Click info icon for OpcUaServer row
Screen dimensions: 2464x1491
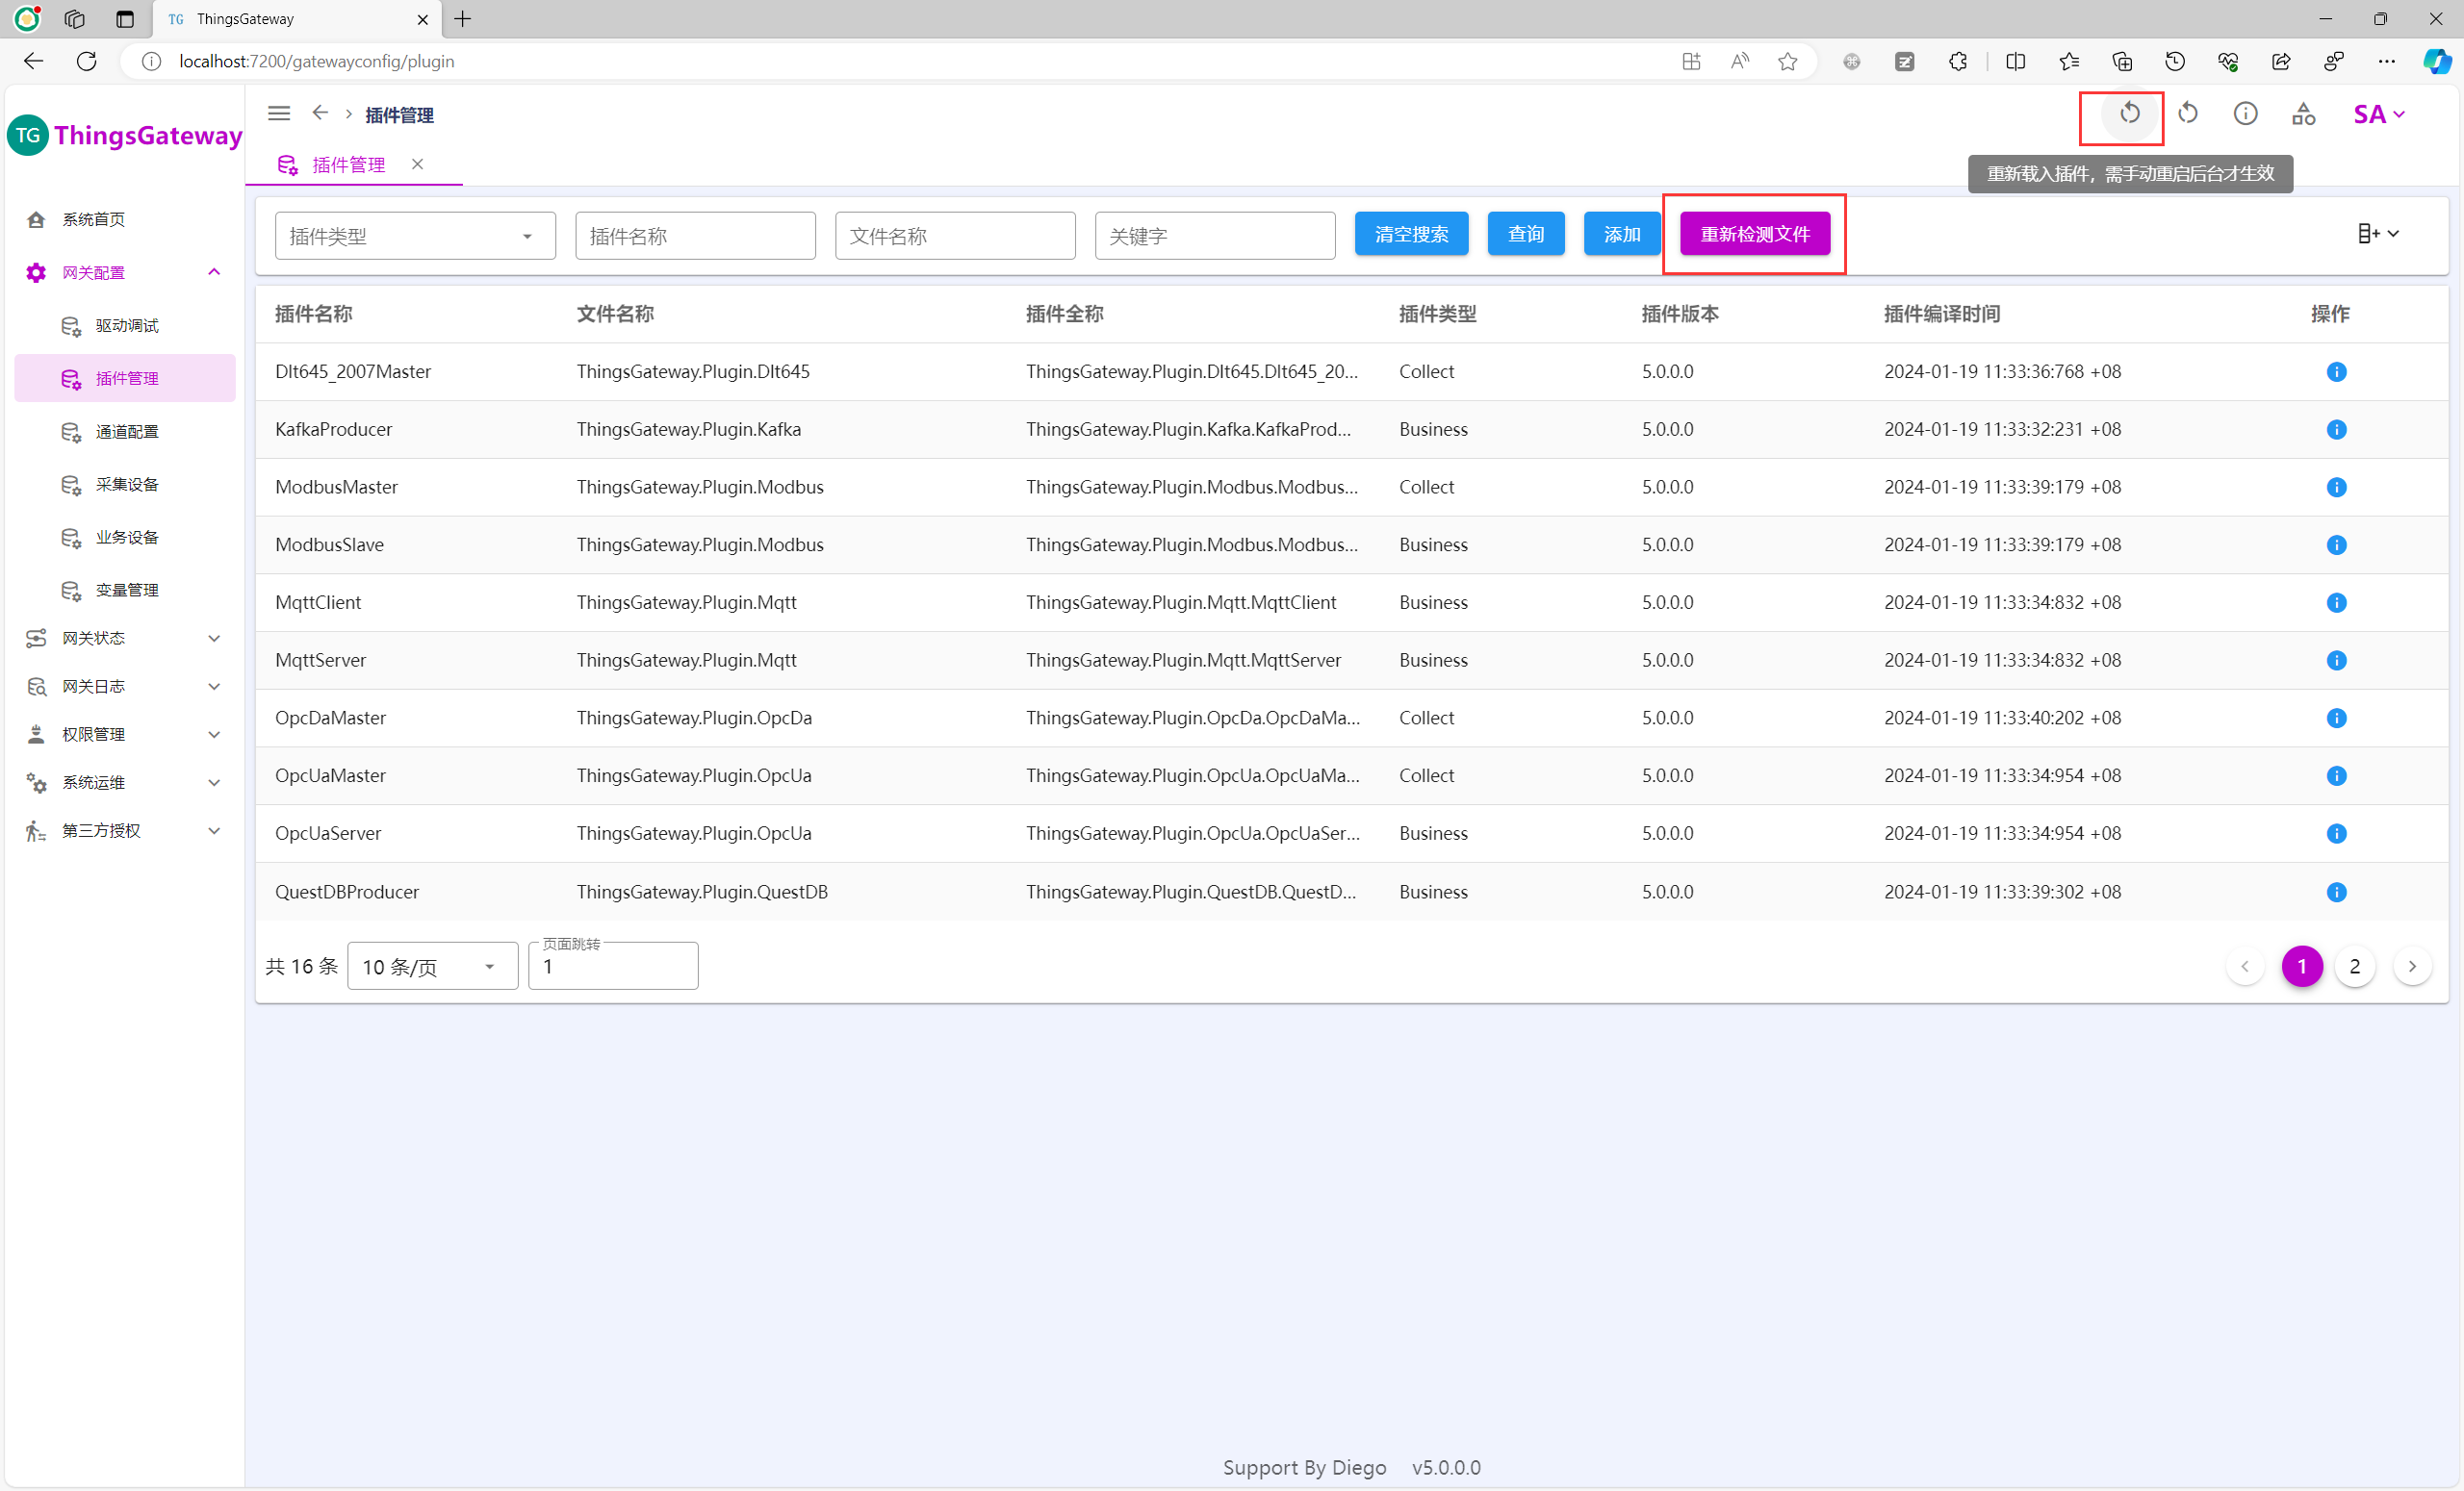[2336, 833]
